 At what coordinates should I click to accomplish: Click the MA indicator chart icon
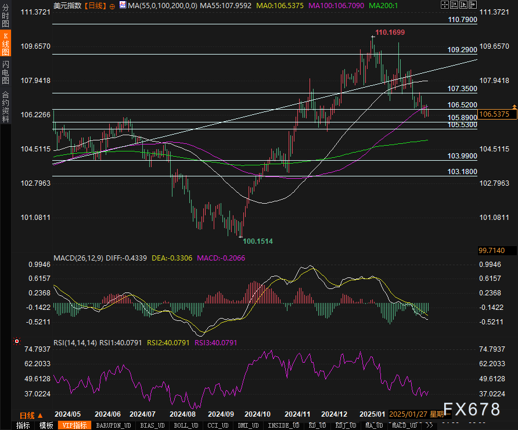[123, 5]
